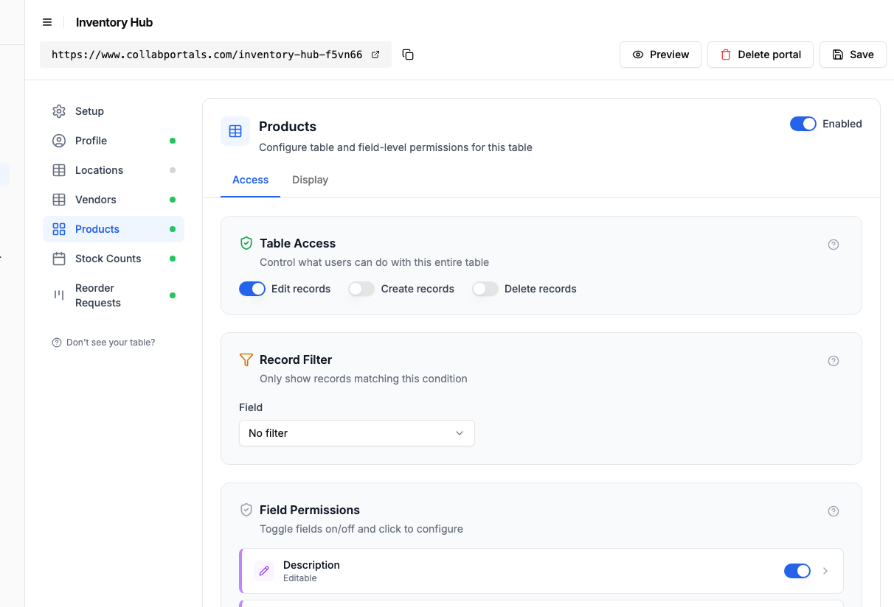Switch to the Display tab
Viewport: 894px width, 607px height.
click(x=310, y=180)
